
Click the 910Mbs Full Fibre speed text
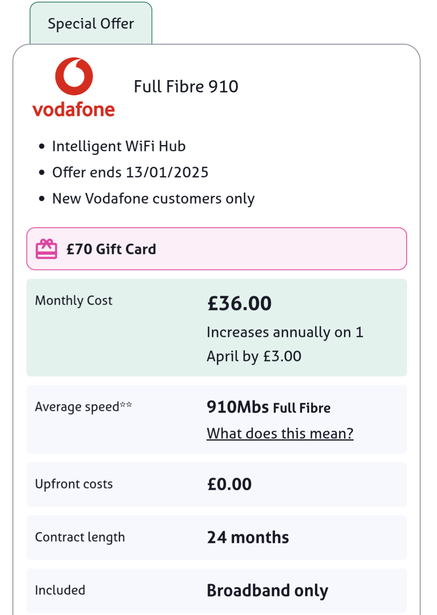point(268,407)
